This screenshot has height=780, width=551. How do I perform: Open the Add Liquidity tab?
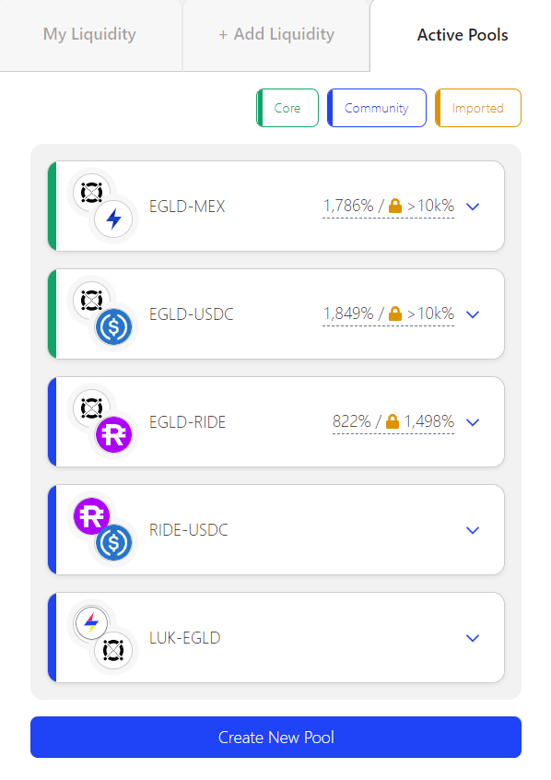[276, 34]
